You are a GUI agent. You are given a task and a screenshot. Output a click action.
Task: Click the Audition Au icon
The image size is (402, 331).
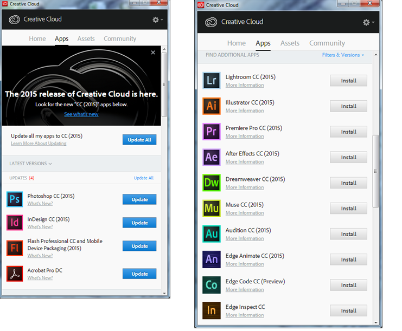212,234
